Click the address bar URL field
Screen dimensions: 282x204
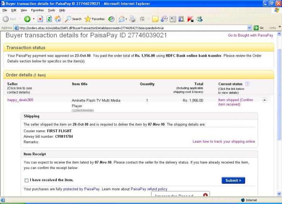[133, 28]
